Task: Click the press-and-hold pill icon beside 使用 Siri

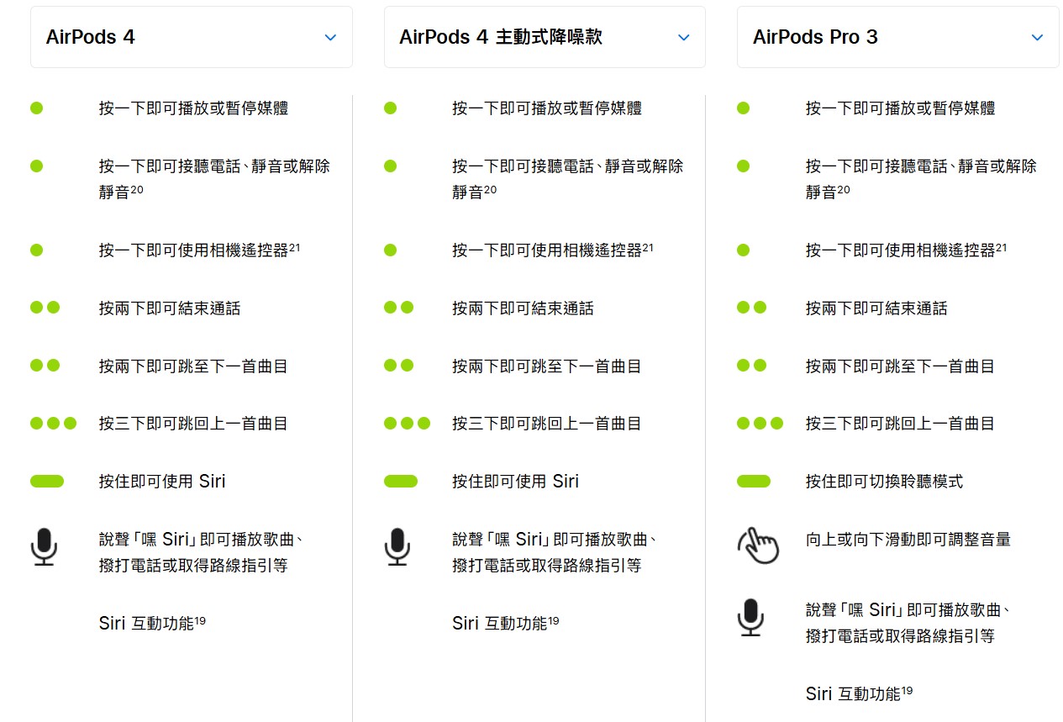Action: tap(47, 481)
